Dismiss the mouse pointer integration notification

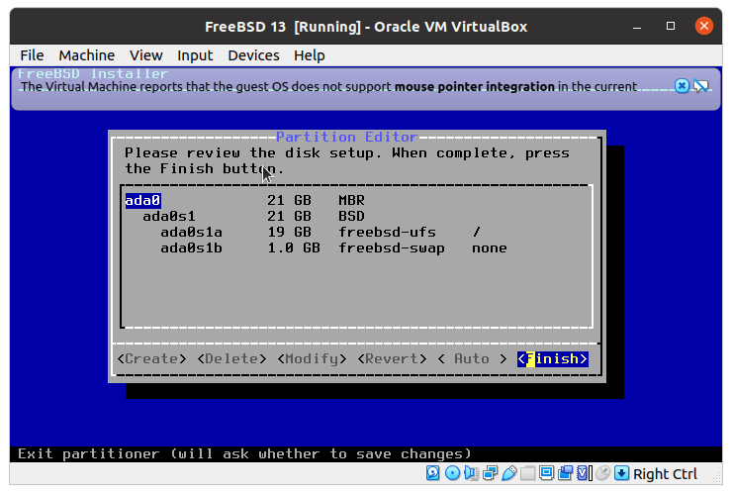point(682,86)
